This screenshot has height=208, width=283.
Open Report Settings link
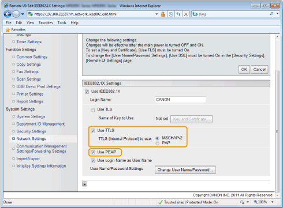click(30, 101)
